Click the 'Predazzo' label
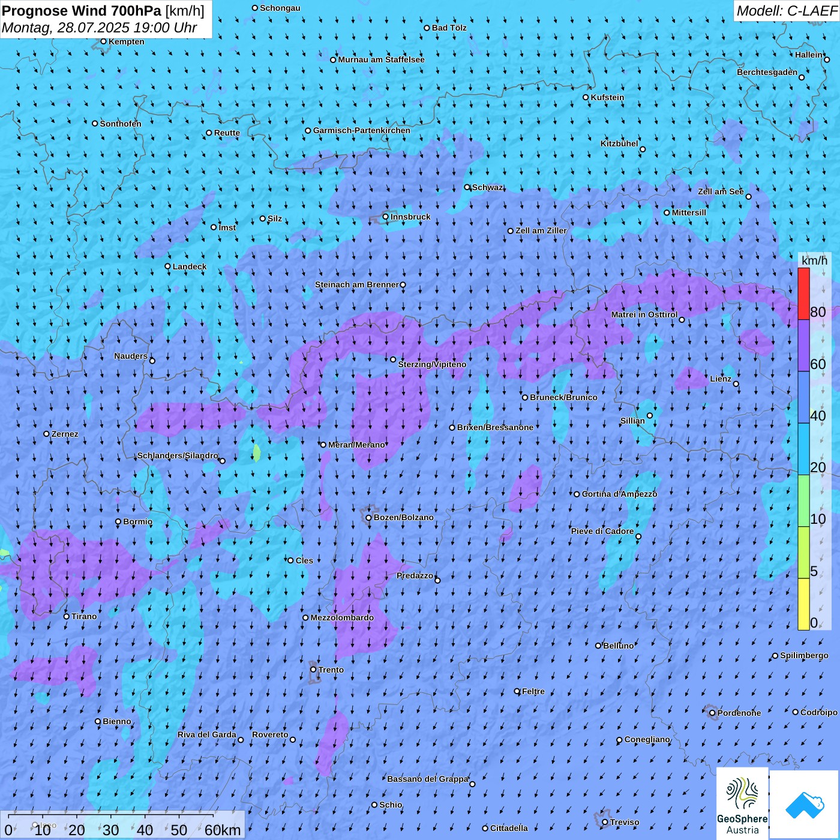 click(415, 575)
